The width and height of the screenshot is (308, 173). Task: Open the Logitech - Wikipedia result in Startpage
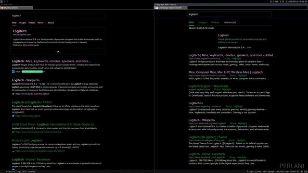tap(202, 120)
